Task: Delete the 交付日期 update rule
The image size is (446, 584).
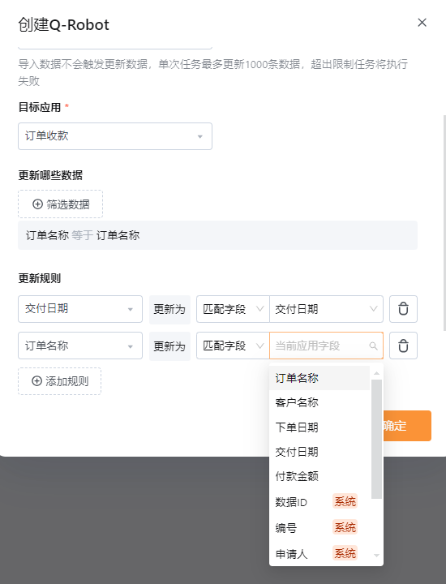Action: click(403, 309)
